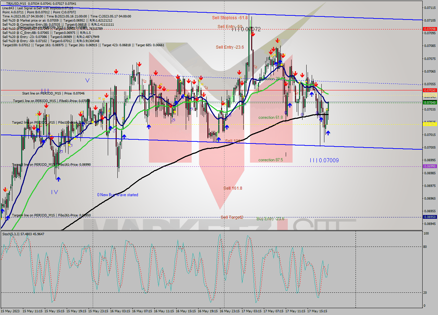The width and height of the screenshot is (438, 315).
Task: Click the '16 May 23:15' time label
Action: (230, 311)
